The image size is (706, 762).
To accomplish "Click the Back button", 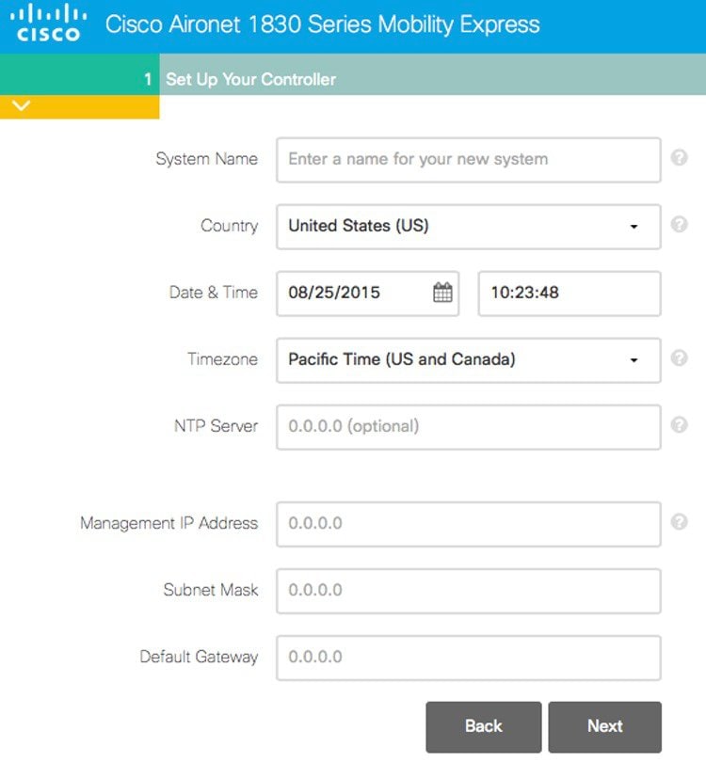I will pyautogui.click(x=484, y=726).
